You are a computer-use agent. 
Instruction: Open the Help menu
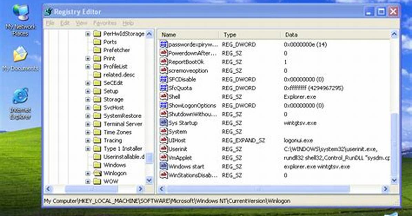128,23
